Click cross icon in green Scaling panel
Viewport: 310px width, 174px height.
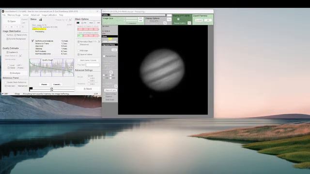(189, 23)
